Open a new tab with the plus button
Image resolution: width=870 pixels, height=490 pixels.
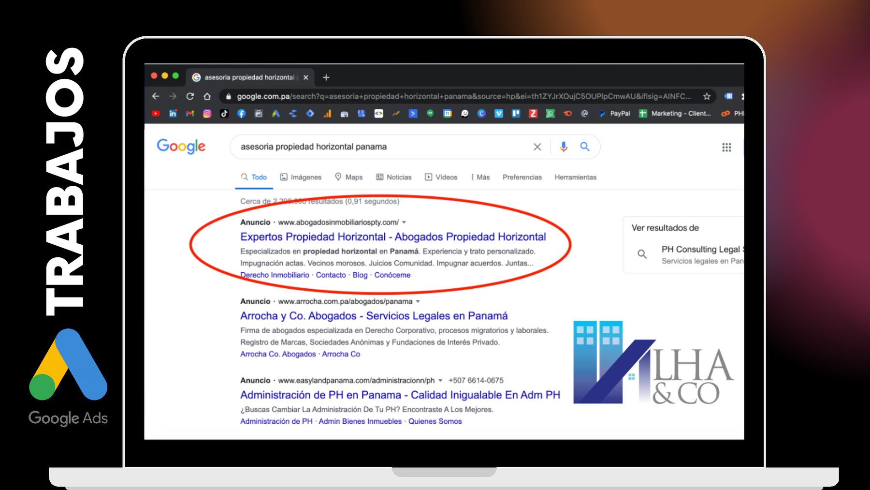click(326, 77)
